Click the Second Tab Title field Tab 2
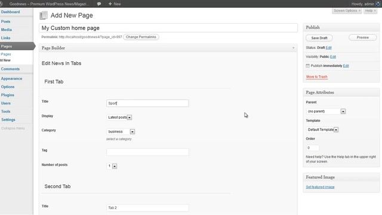 [147, 208]
